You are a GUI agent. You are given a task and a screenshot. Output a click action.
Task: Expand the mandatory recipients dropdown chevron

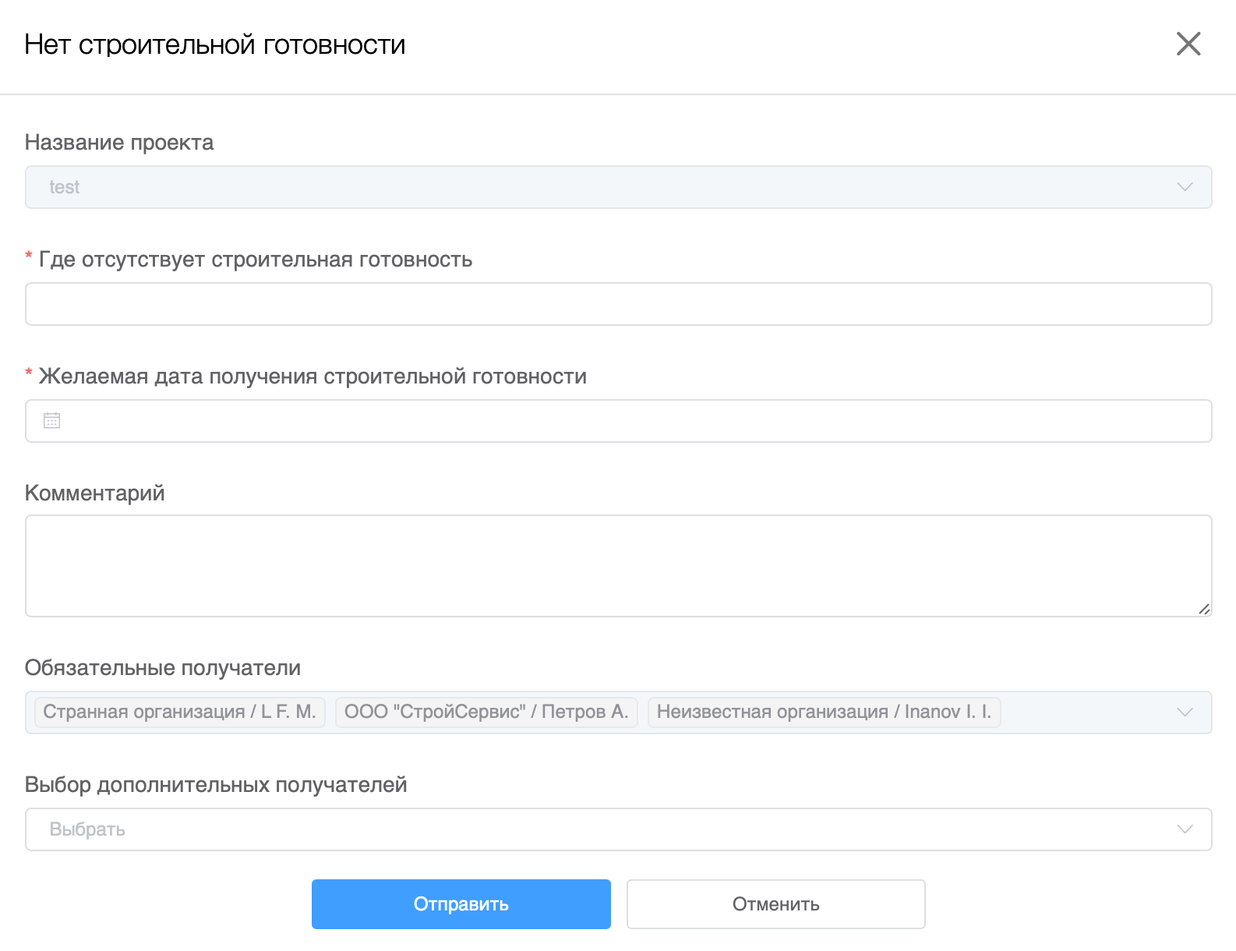[1185, 712]
